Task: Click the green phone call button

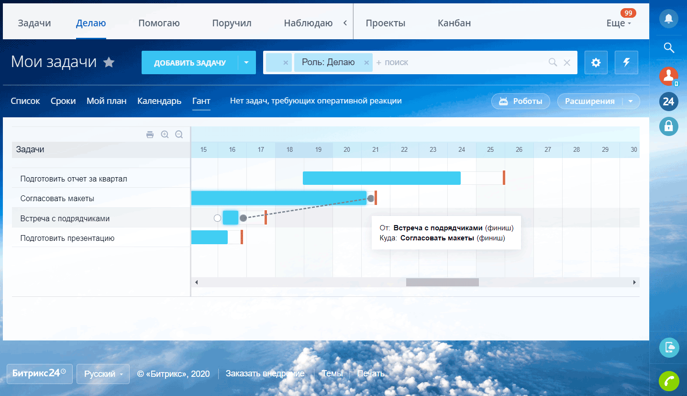Action: pos(668,381)
